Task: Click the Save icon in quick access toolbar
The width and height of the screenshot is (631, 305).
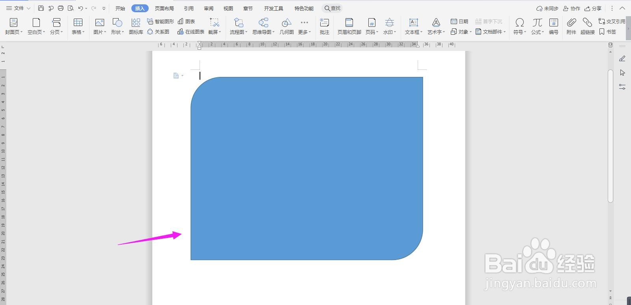Action: tap(41, 8)
